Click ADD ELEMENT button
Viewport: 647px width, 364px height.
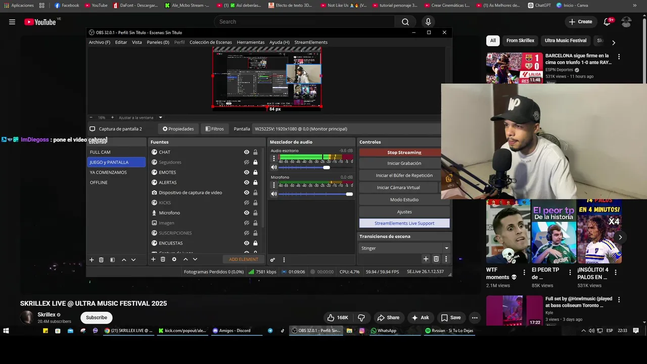coord(244,259)
